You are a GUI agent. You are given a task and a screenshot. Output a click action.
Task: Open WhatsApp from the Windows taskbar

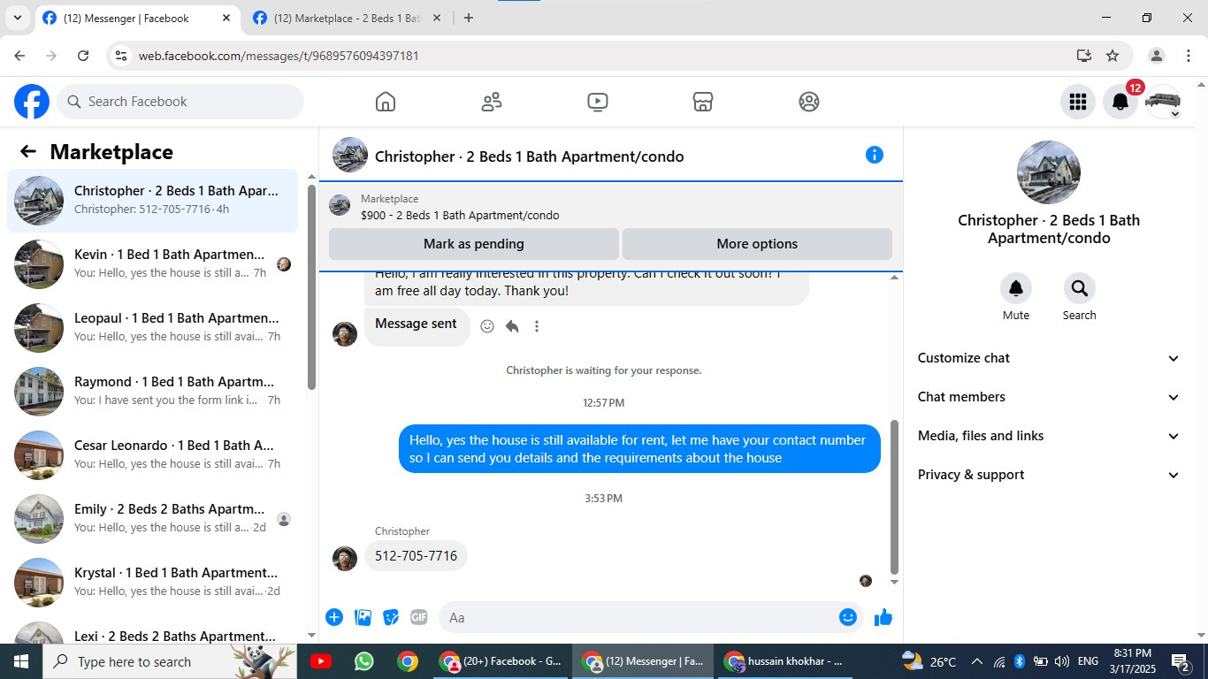coord(364,661)
